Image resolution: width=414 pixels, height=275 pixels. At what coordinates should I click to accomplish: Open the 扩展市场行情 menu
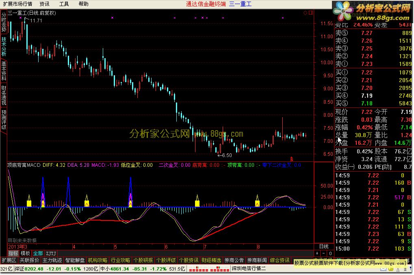coord(17,4)
